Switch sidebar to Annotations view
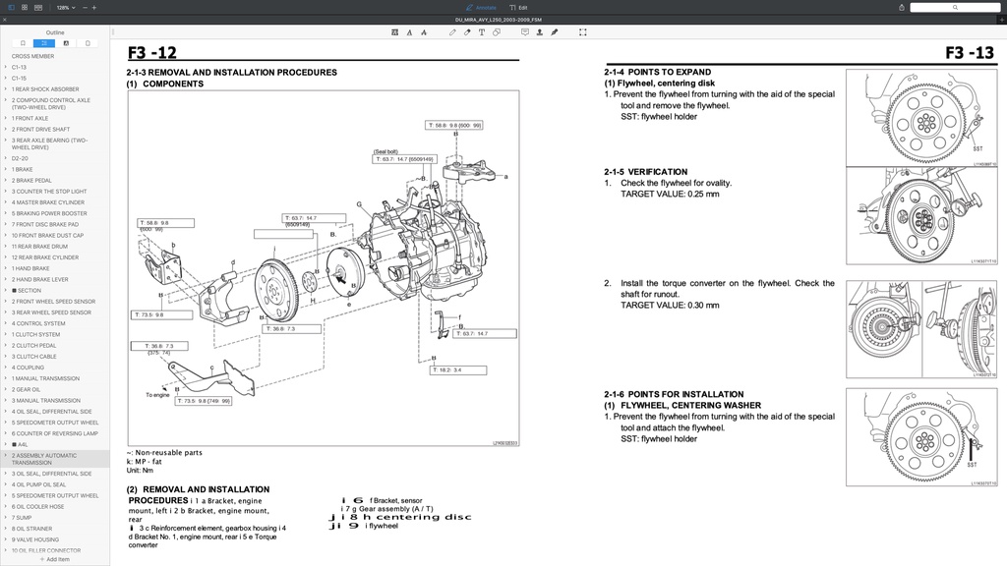The height and width of the screenshot is (566, 1007). [x=66, y=43]
